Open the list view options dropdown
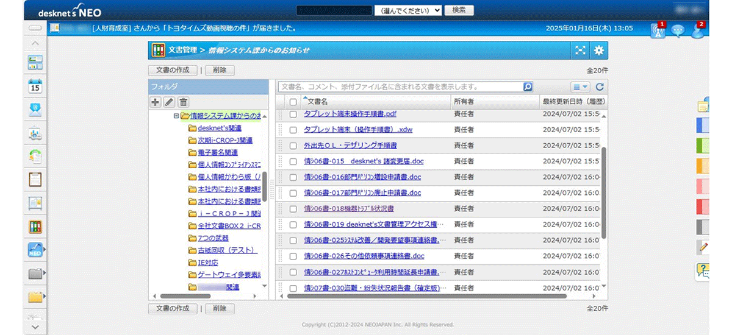 pos(580,87)
